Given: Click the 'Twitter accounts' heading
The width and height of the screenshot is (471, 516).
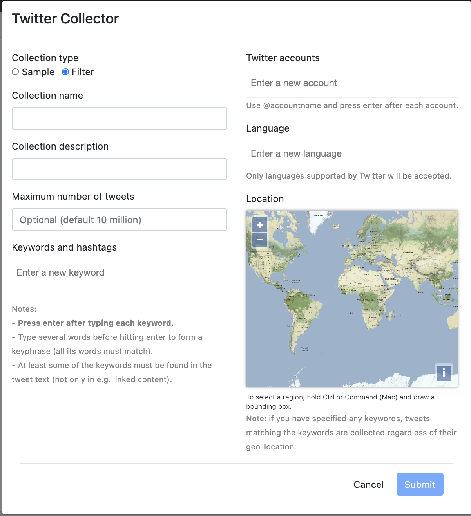Looking at the screenshot, I should 283,58.
